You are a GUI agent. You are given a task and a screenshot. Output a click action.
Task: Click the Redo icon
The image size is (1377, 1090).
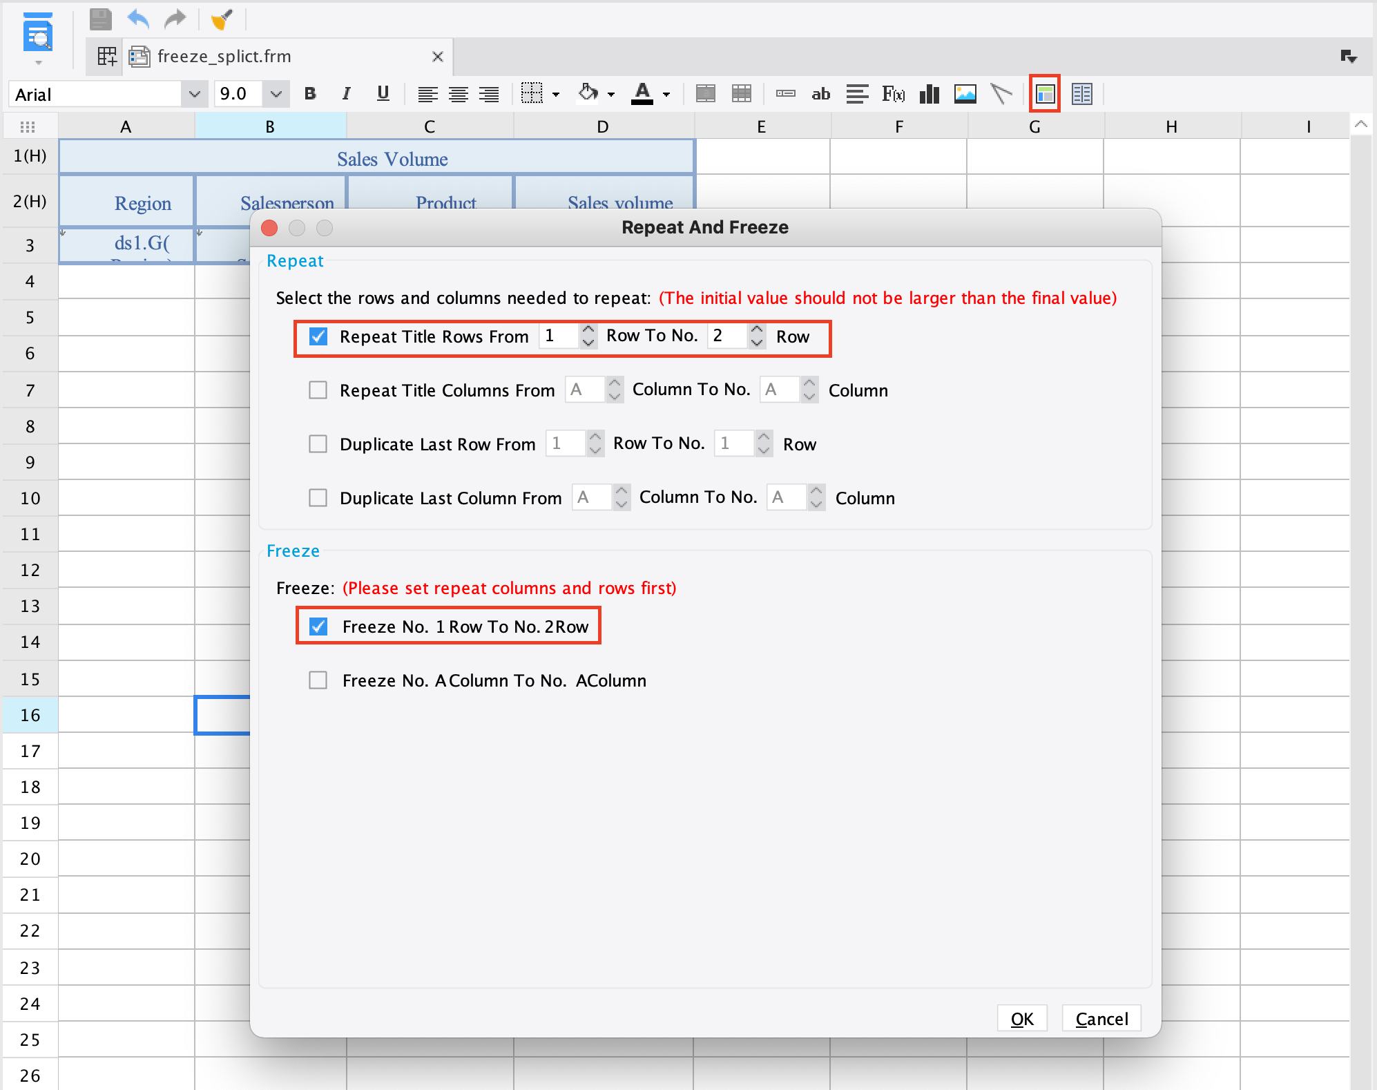175,19
